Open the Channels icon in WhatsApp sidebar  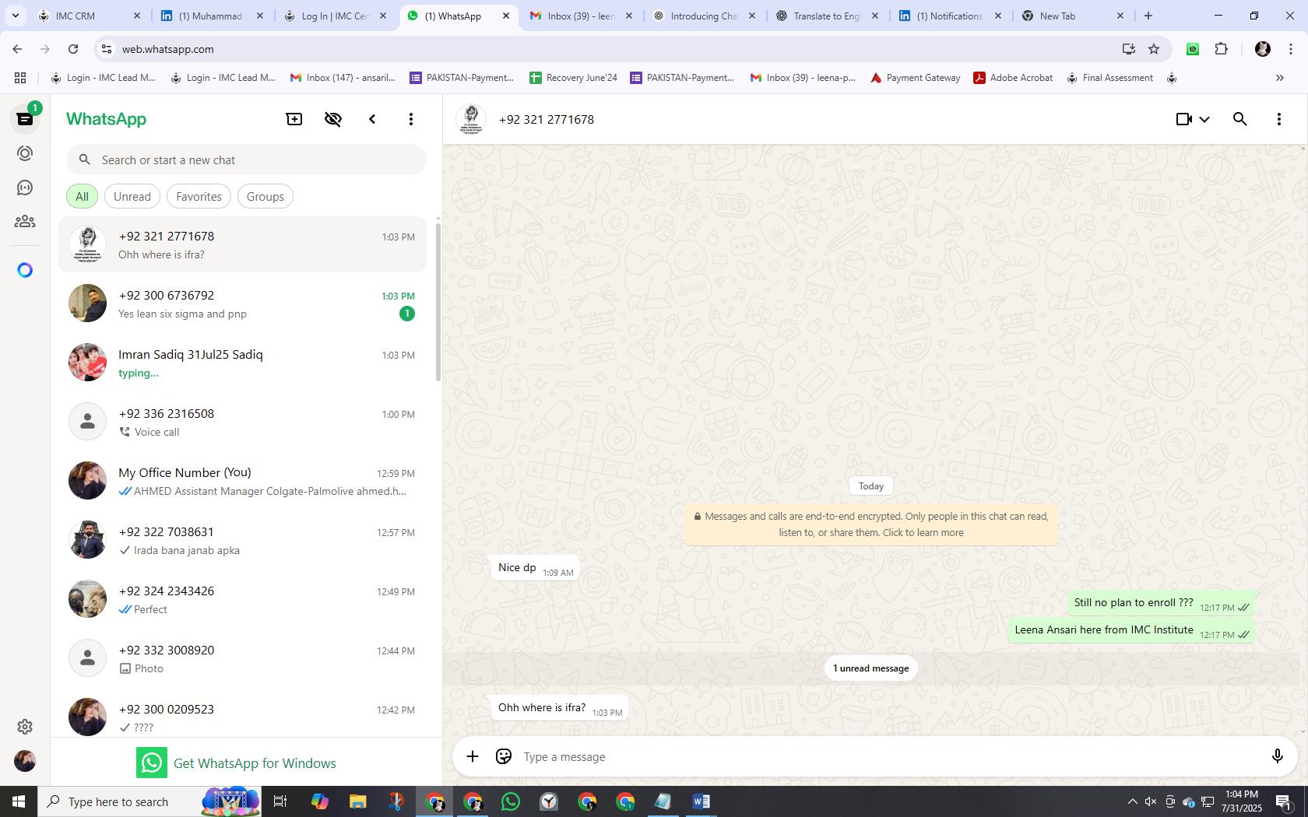coord(25,188)
